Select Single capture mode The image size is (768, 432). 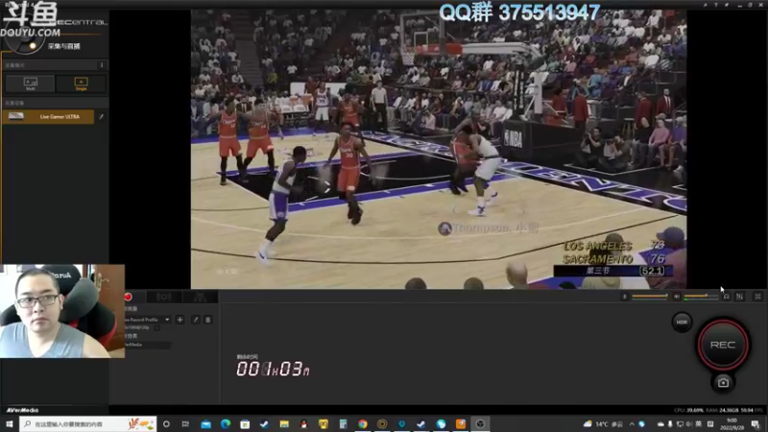click(x=81, y=84)
